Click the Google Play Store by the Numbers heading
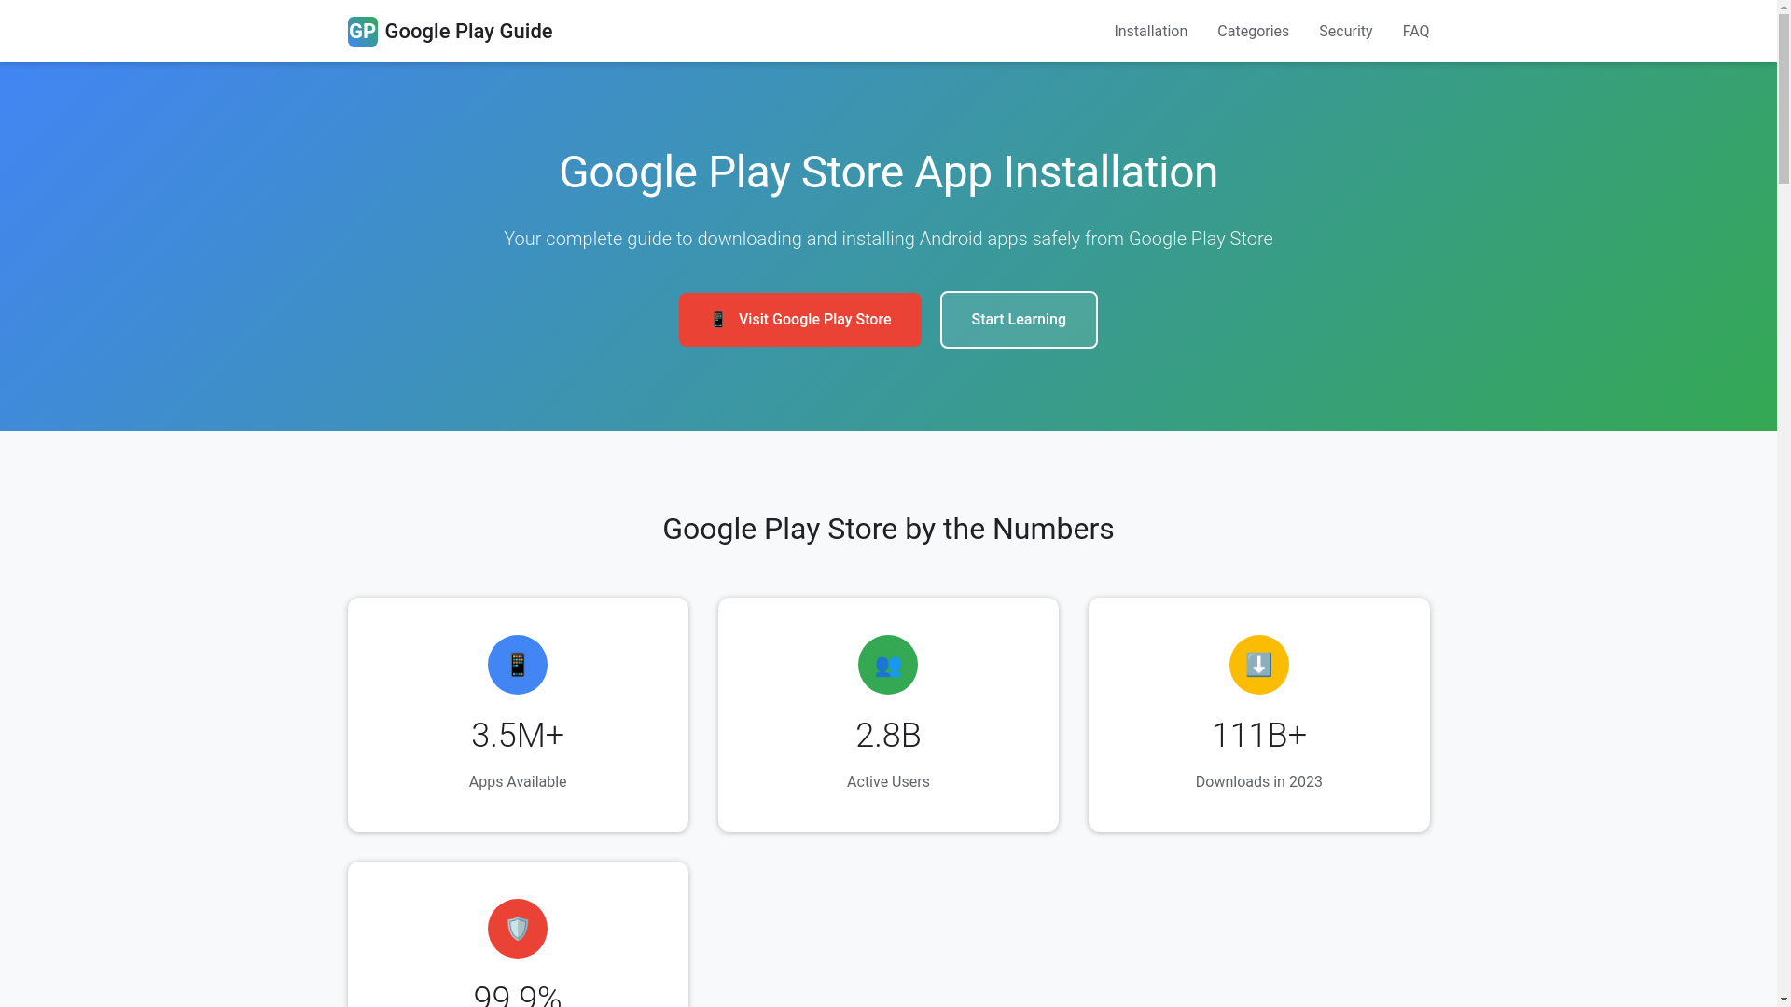Image resolution: width=1791 pixels, height=1007 pixels. (x=888, y=529)
